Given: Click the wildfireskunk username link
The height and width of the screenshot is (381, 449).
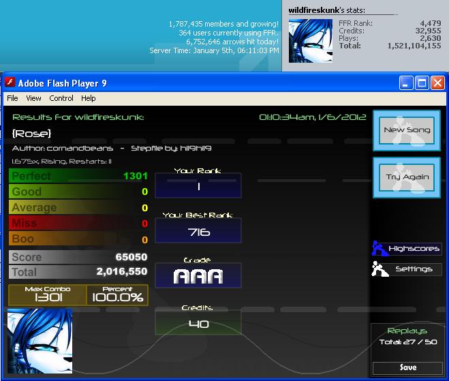Looking at the screenshot, I should [314, 10].
